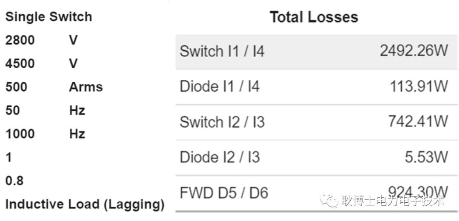Select the 4500 voltage value
The height and width of the screenshot is (221, 459).
[20, 64]
